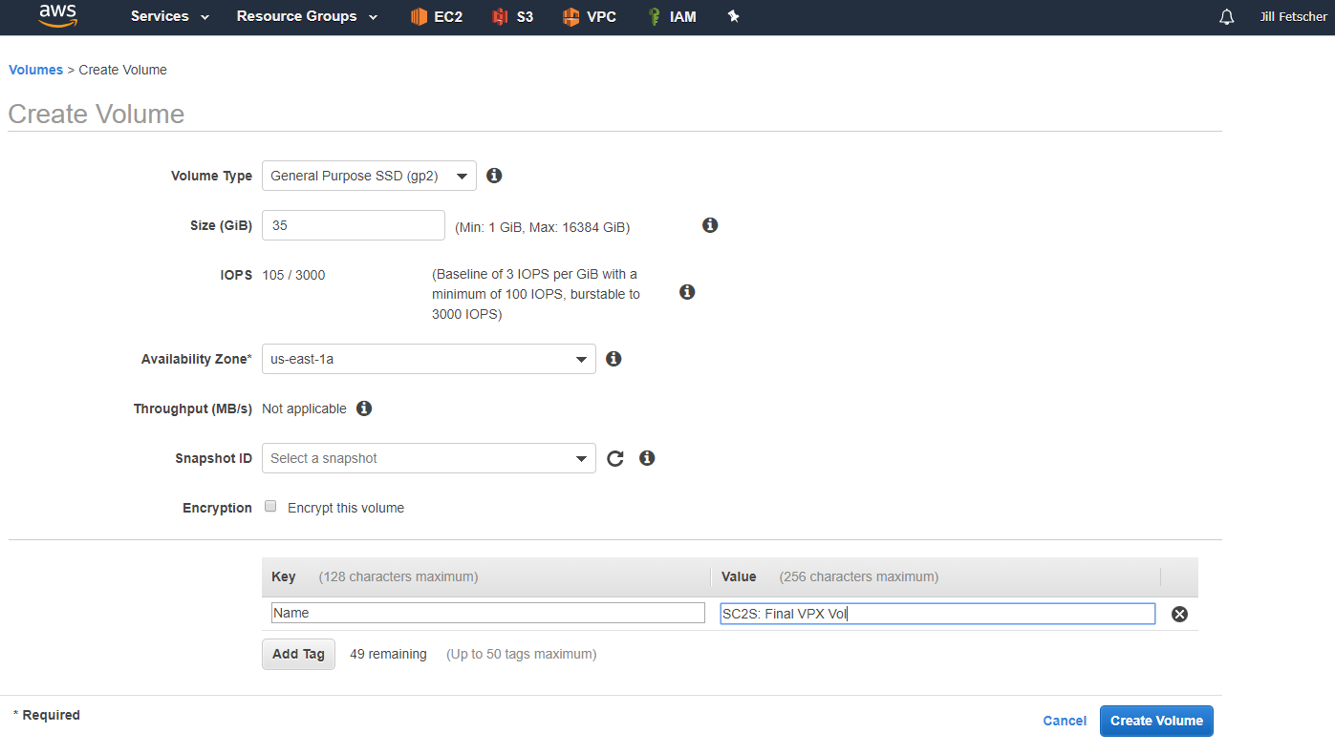
Task: Open the notifications bell icon
Action: (x=1227, y=17)
